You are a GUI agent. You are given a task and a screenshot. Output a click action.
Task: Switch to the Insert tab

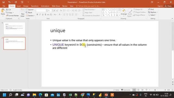pyautogui.click(x=19, y=6)
